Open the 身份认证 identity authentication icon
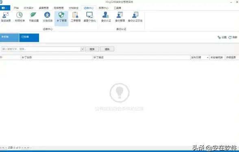 [x=106, y=17]
